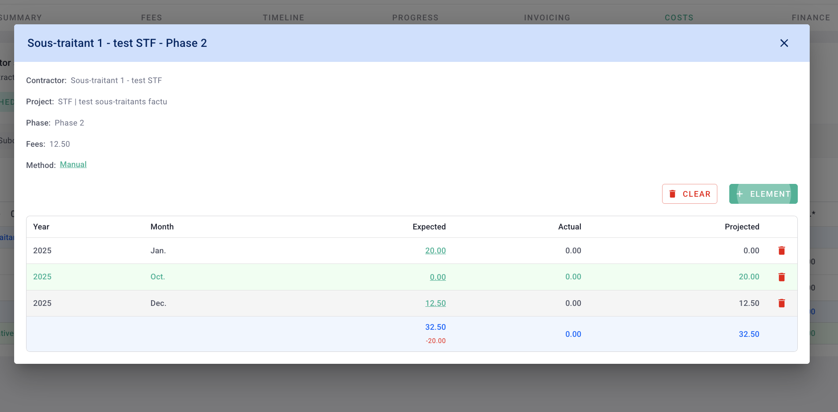Edit the Oct. expected value 0.00
Screen dimensions: 838x412
coord(438,277)
